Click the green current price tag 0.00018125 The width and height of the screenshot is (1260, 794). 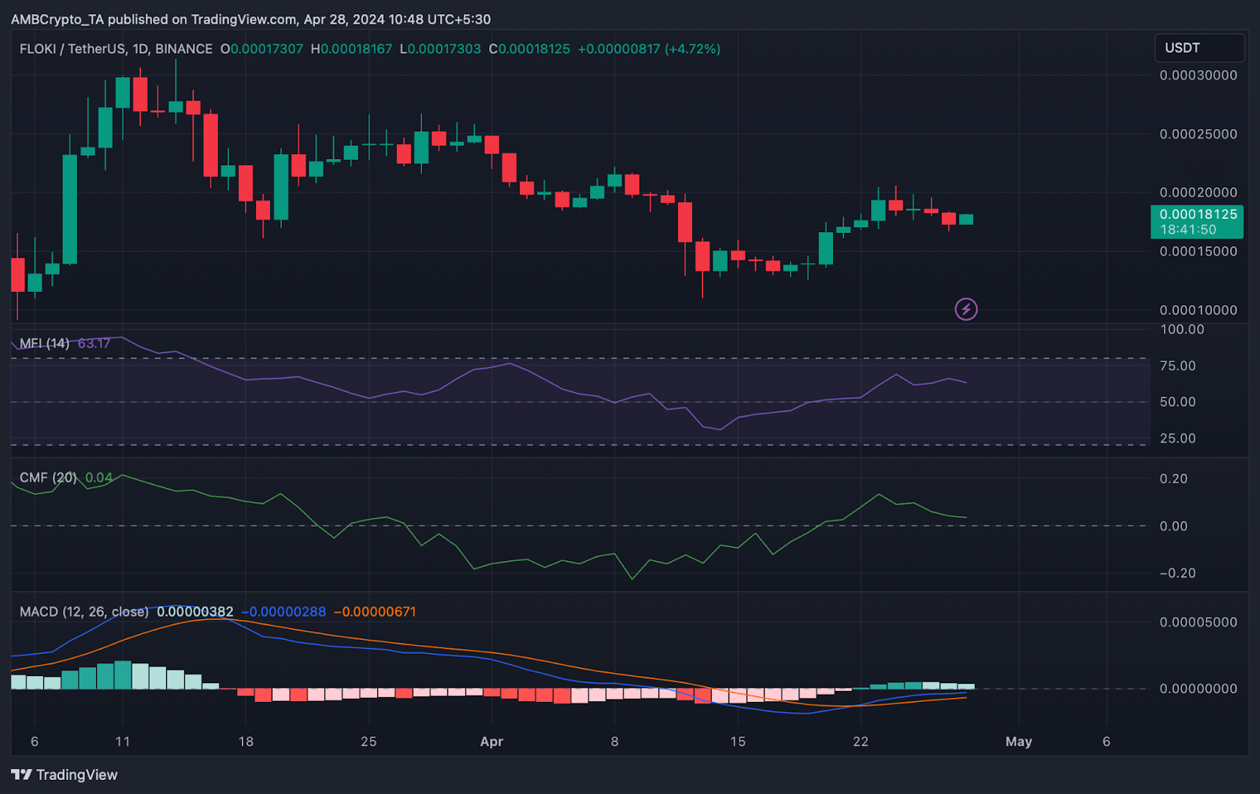pyautogui.click(x=1197, y=214)
